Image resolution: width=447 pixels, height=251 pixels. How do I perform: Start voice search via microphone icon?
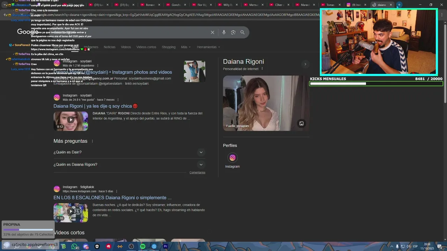tap(224, 32)
